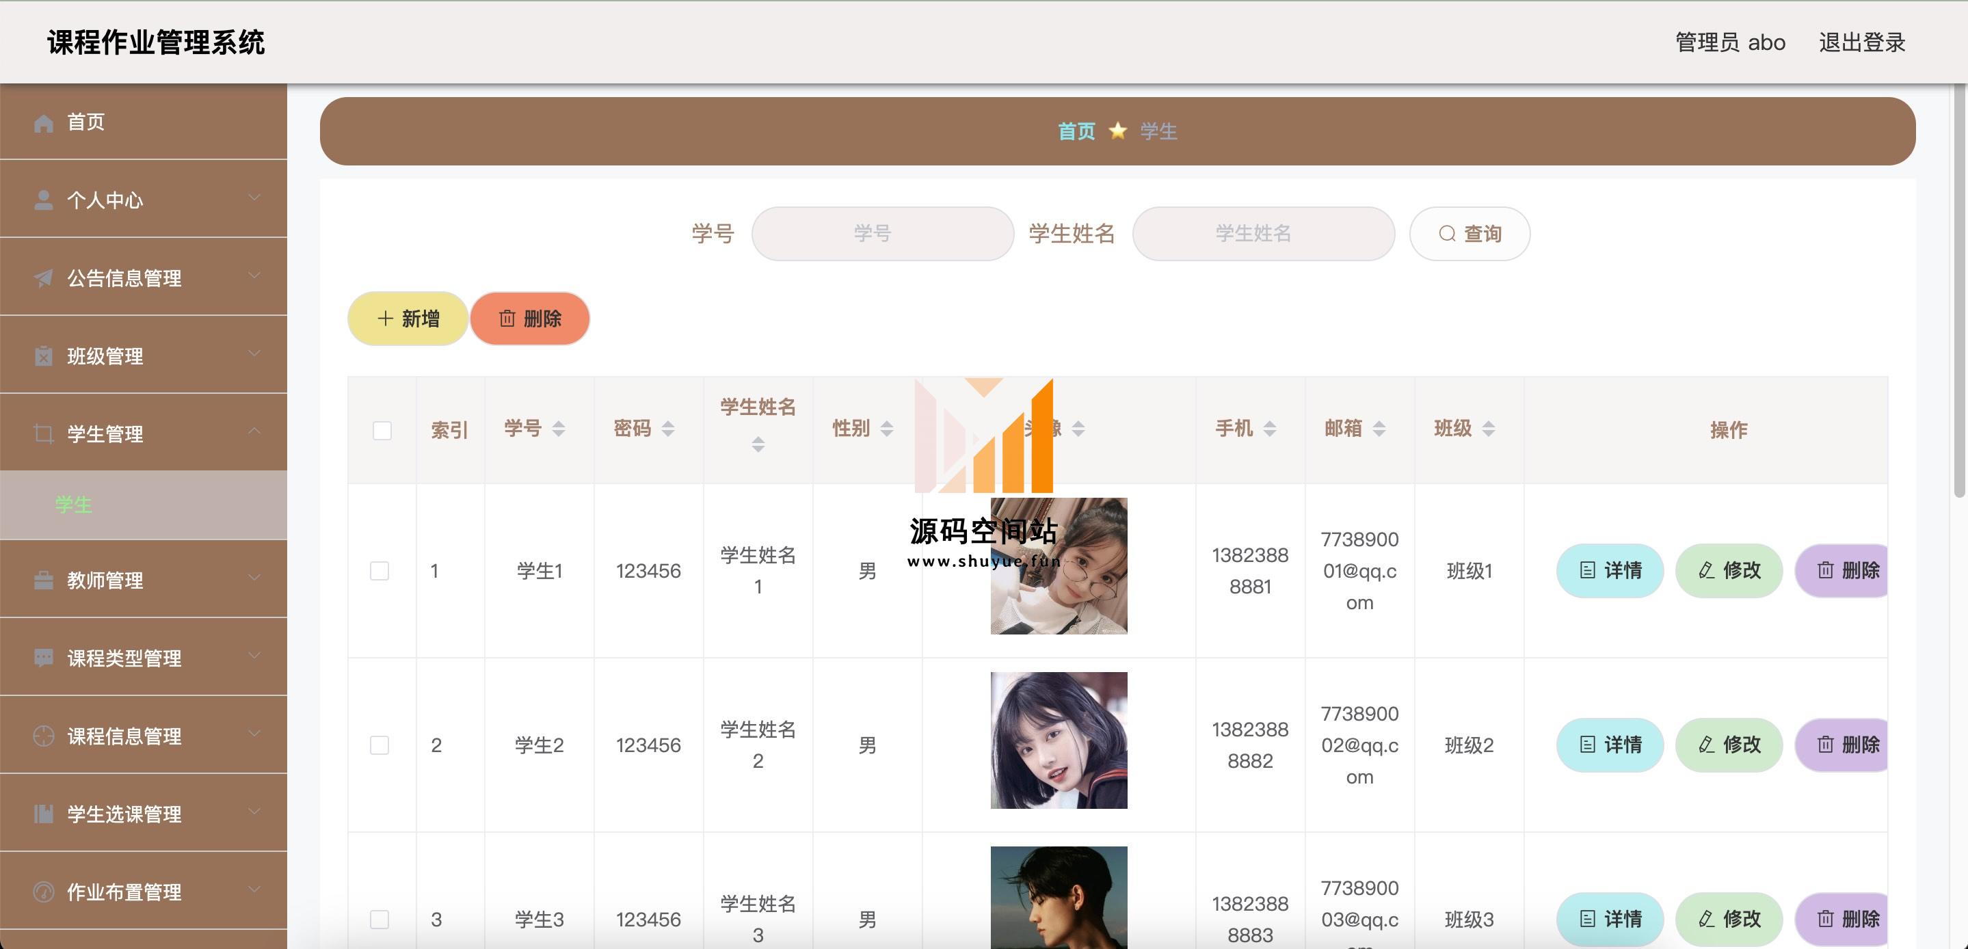Image resolution: width=1968 pixels, height=949 pixels.
Task: Click the 首页 breadcrumb link
Action: click(1076, 131)
